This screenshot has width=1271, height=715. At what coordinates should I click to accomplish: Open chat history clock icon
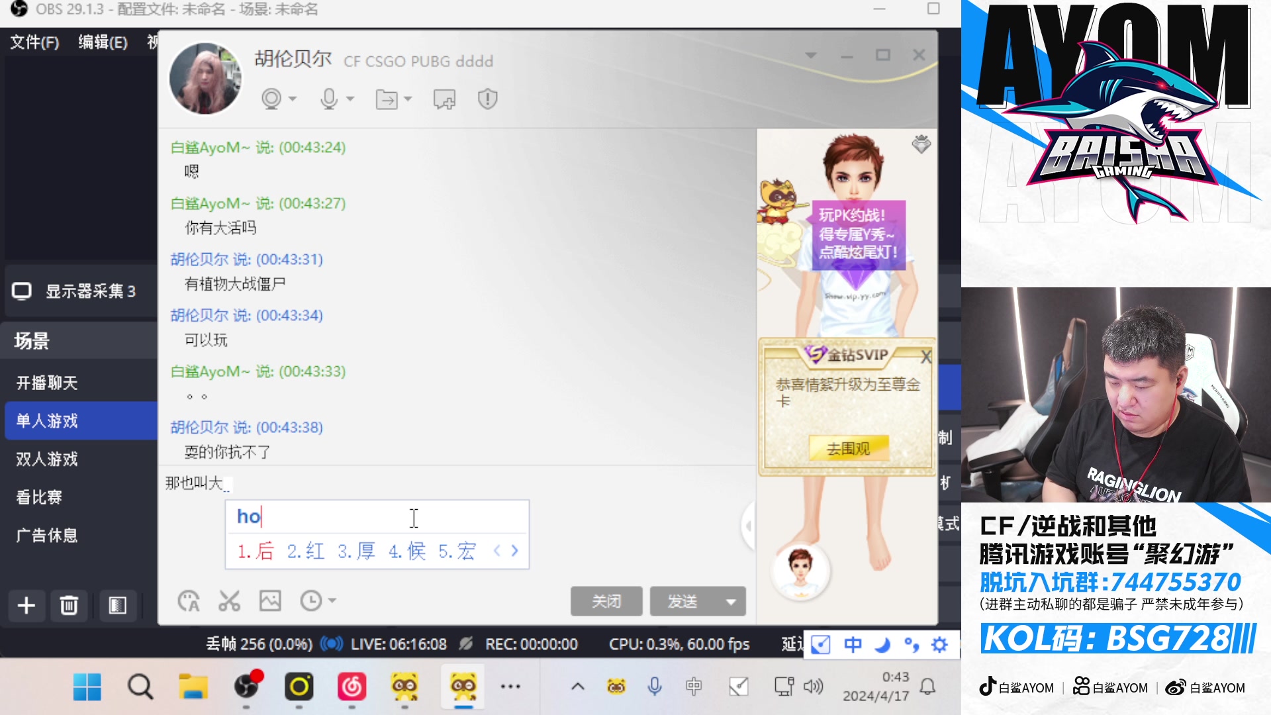pyautogui.click(x=311, y=601)
